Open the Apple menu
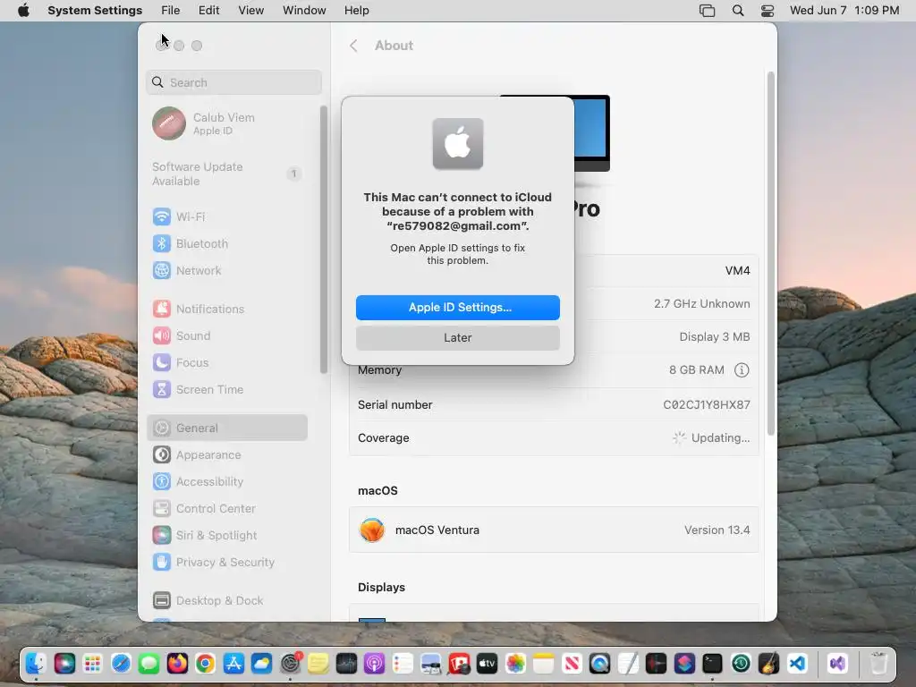The width and height of the screenshot is (916, 687). tap(23, 11)
